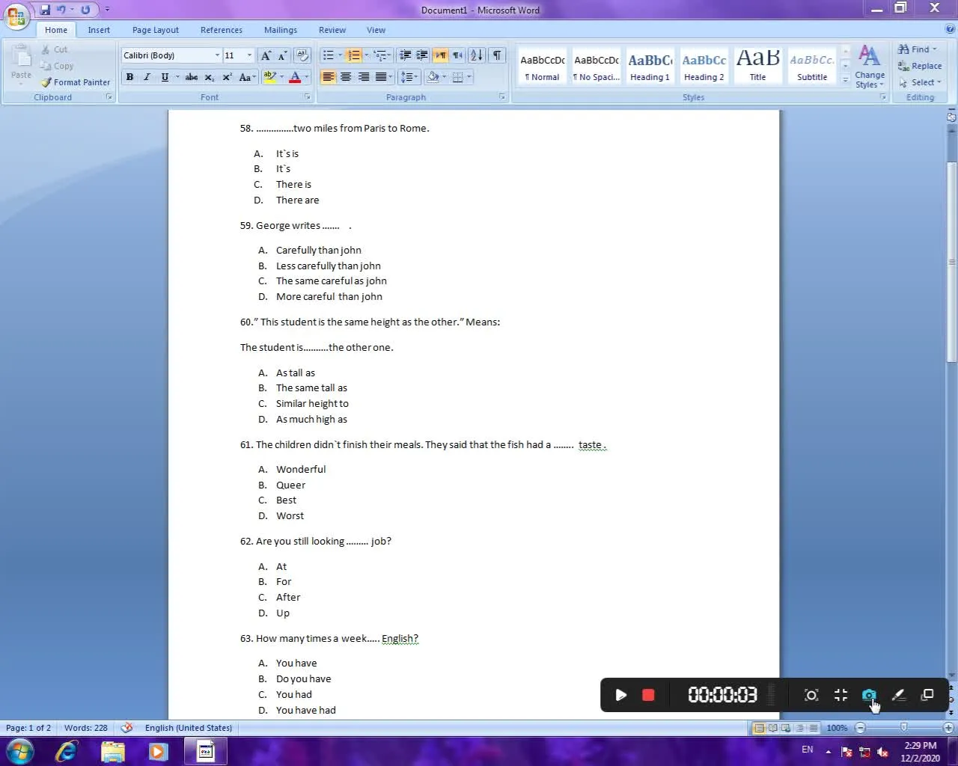The image size is (958, 766).
Task: Click the Grow Font icon
Action: 265,55
